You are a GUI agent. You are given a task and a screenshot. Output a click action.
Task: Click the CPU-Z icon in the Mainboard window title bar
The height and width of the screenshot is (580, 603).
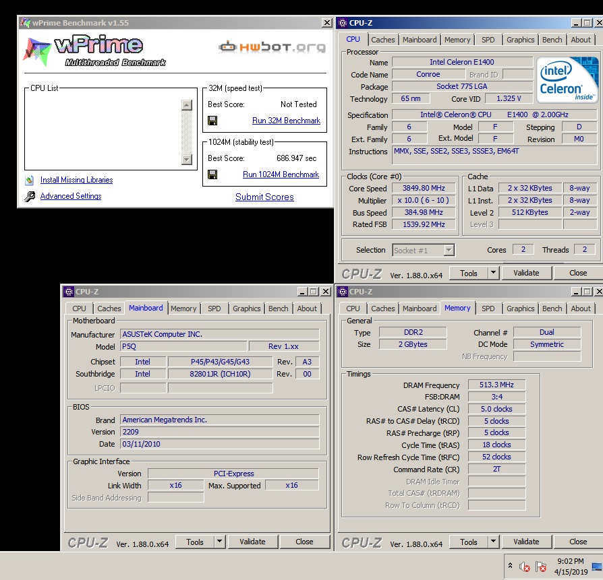pyautogui.click(x=68, y=292)
